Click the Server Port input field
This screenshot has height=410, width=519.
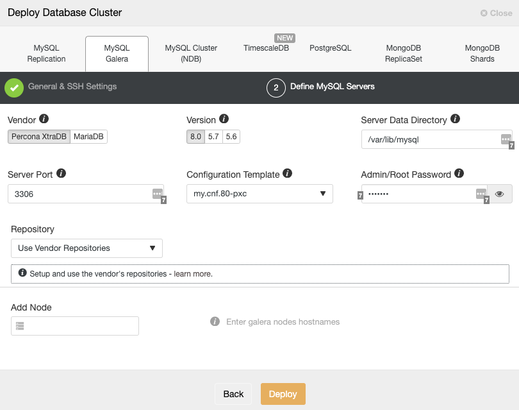(x=86, y=194)
